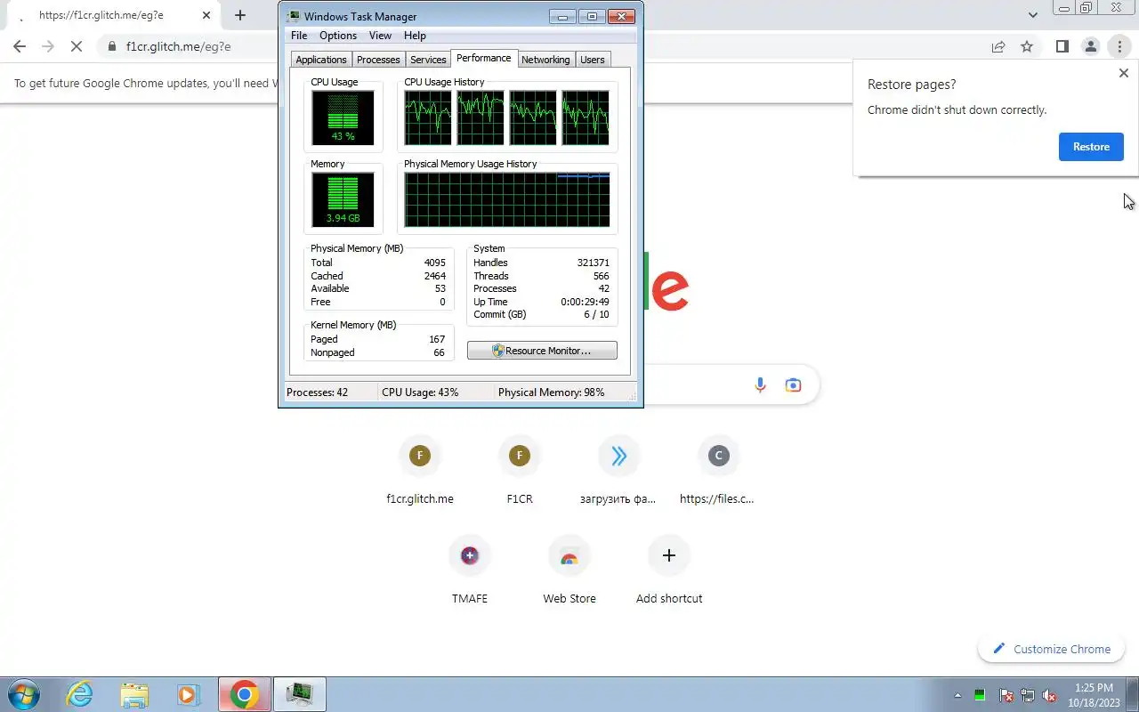1139x712 pixels.
Task: Click the address bar URL f1cr.glitch.me/eg?e
Action: coord(178,46)
